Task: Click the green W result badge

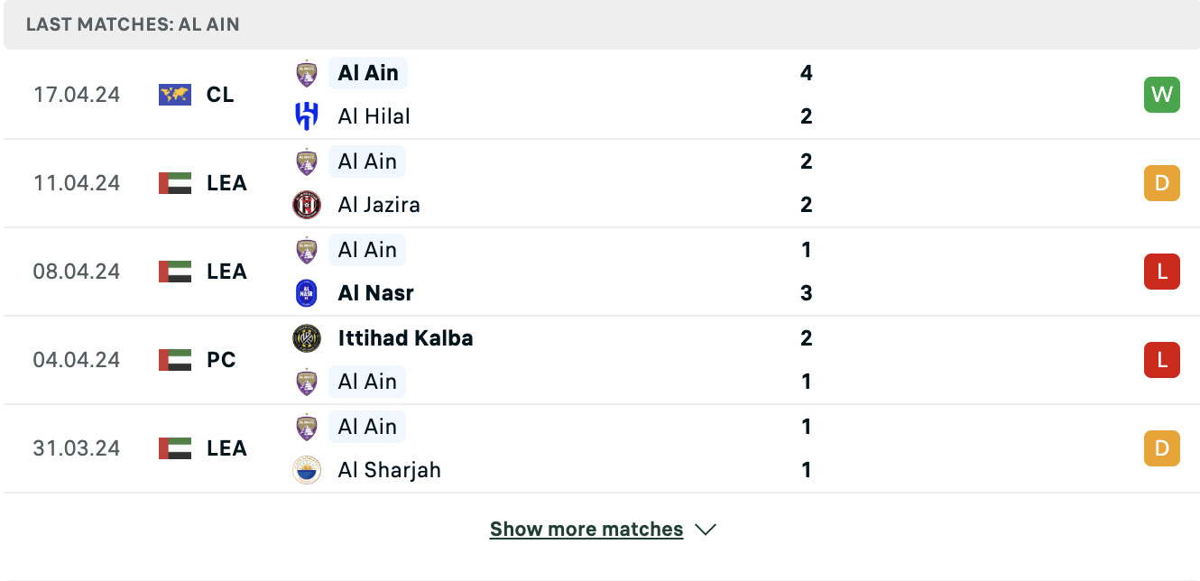Action: coord(1162,95)
